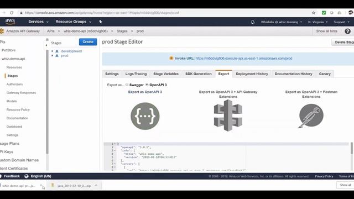Click the Postman Extensions export icon
The height and width of the screenshot is (199, 354).
point(311,116)
